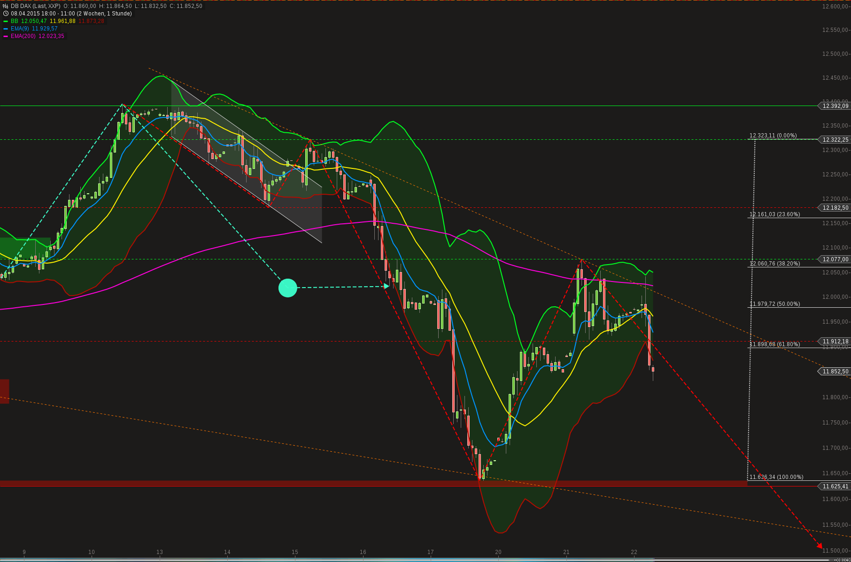Click the 12.077,00 price tag on the axis
851x562 pixels.
coord(835,259)
